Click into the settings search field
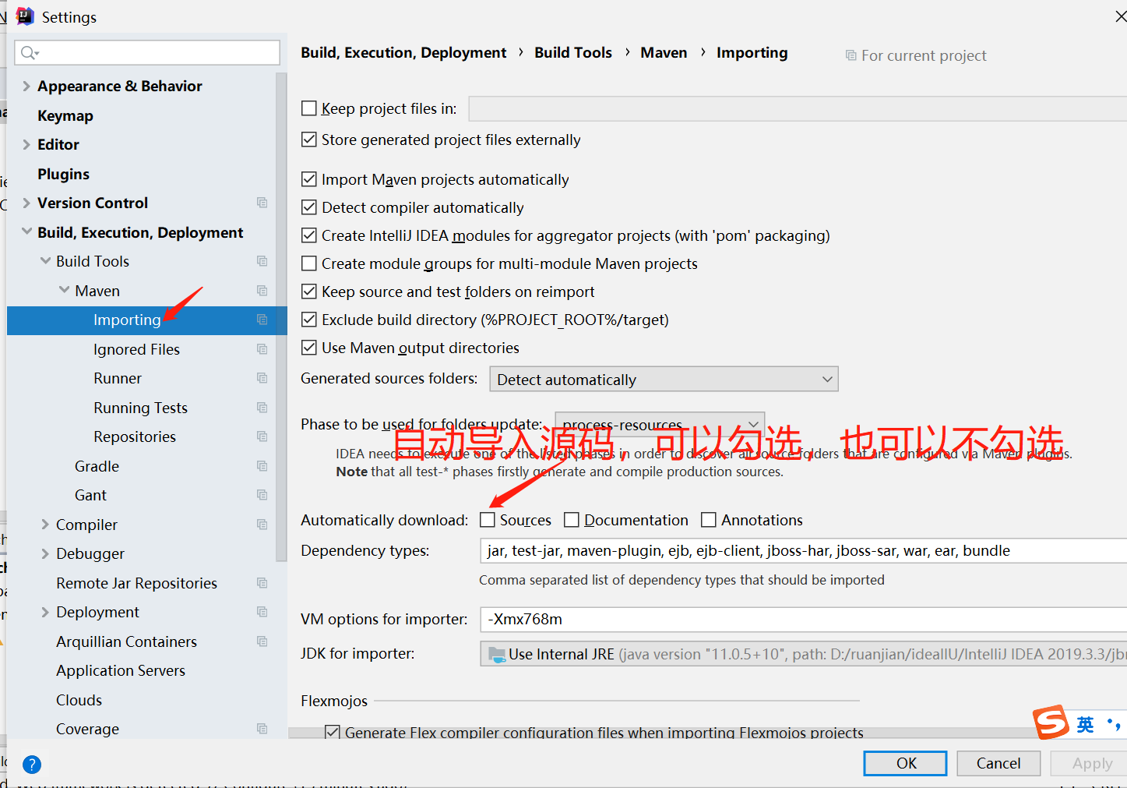Viewport: 1127px width, 788px height. pyautogui.click(x=147, y=53)
